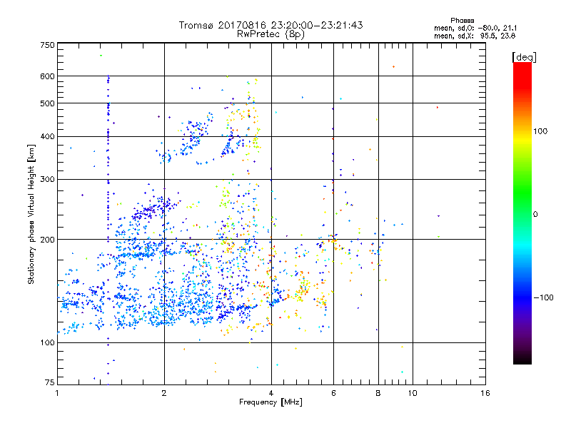This screenshot has width=571, height=428.
Task: Click the 'Phases' header text
Action: [x=462, y=21]
